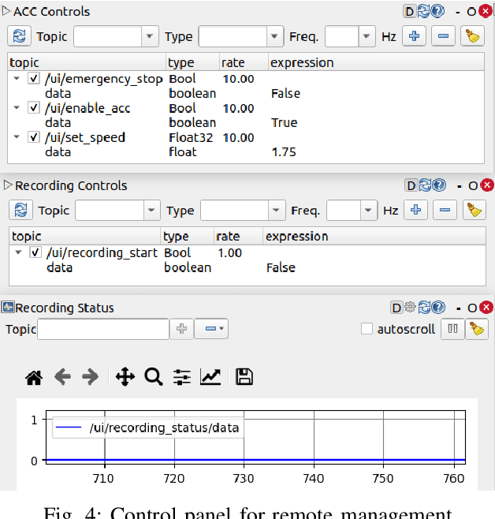Open Freq. dropdown in Recording Controls

pos(368,210)
